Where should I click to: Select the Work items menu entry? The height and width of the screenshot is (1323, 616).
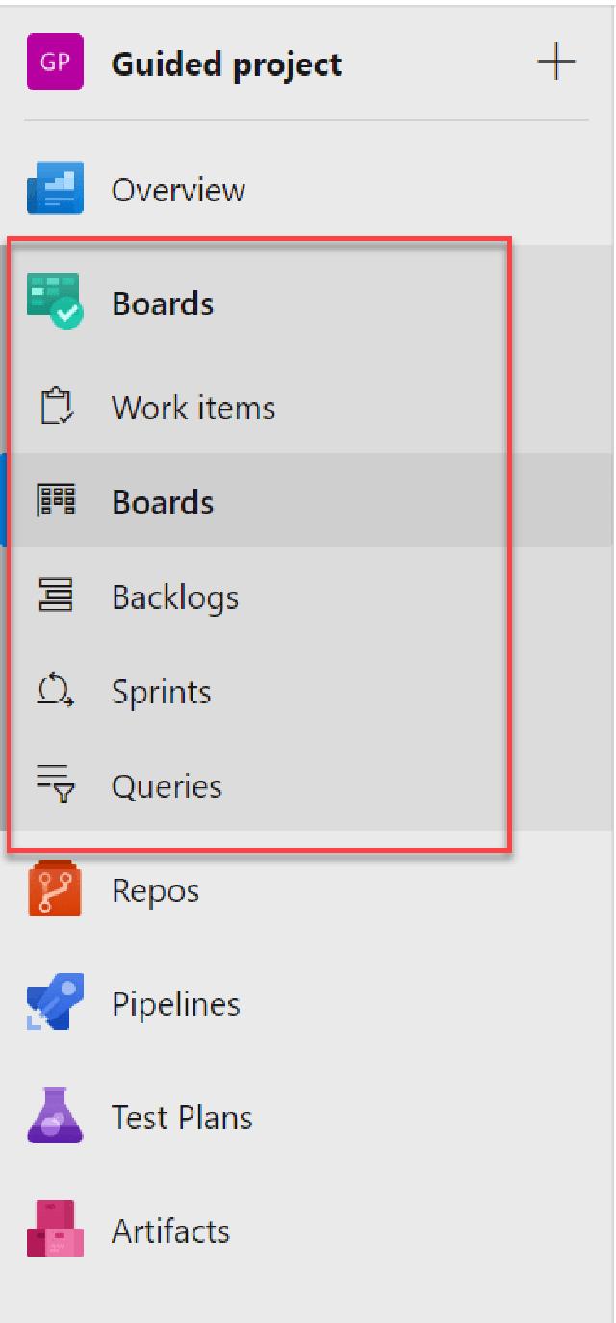pos(193,408)
